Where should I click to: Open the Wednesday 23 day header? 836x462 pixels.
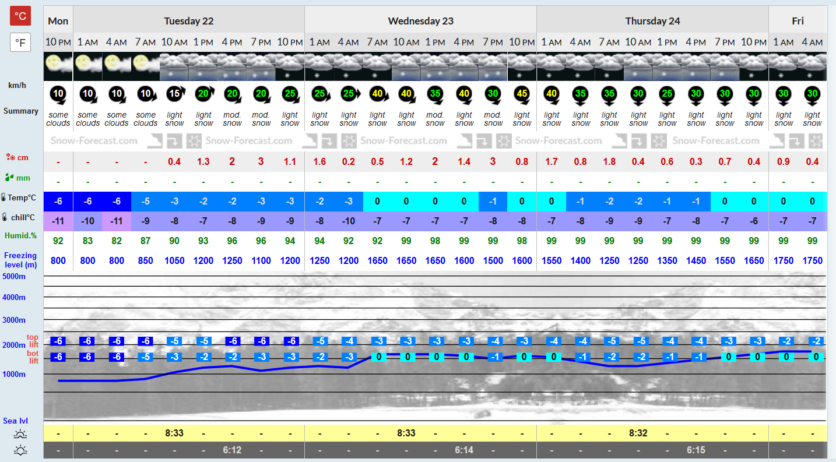pos(421,21)
